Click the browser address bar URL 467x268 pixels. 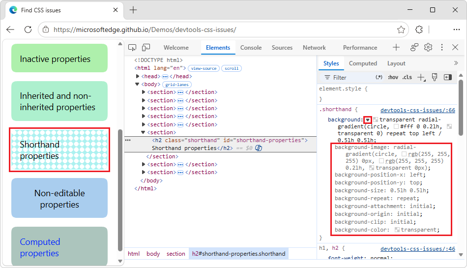145,30
